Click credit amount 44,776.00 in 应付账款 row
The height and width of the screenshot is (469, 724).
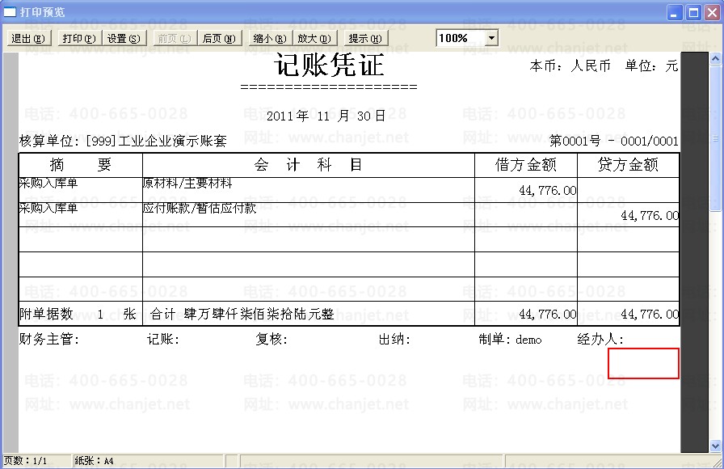click(x=650, y=215)
